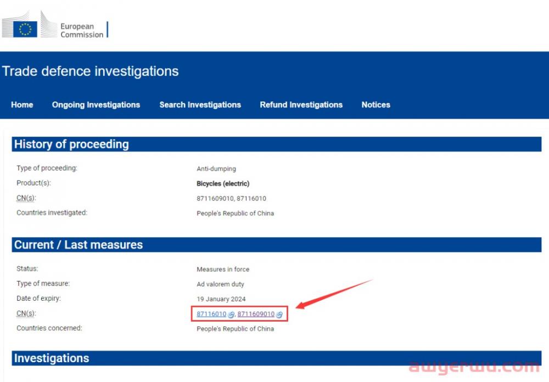Click the Ad valorem duty text

pos(220,284)
